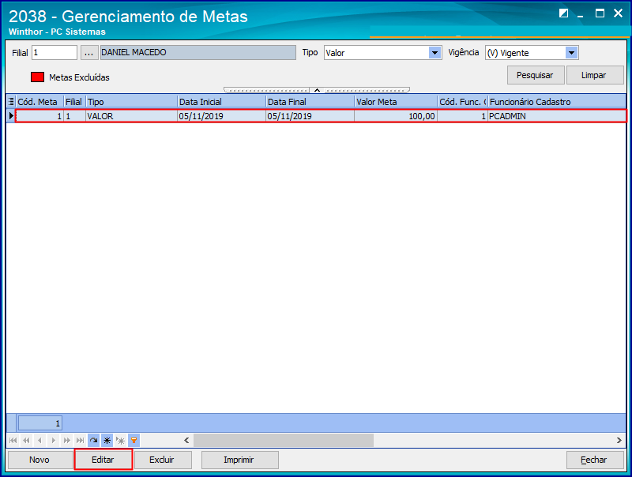
Task: Sort by Funcionário Cadastro column header
Action: tap(557, 102)
